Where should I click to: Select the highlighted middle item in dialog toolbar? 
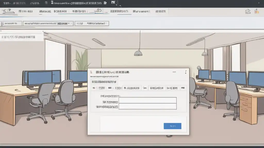[132, 88]
